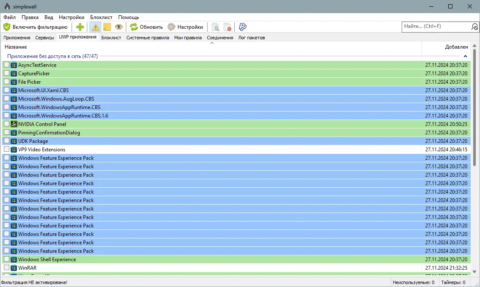The image size is (480, 287).
Task: Switch to the Приложения tab
Action: click(x=17, y=38)
